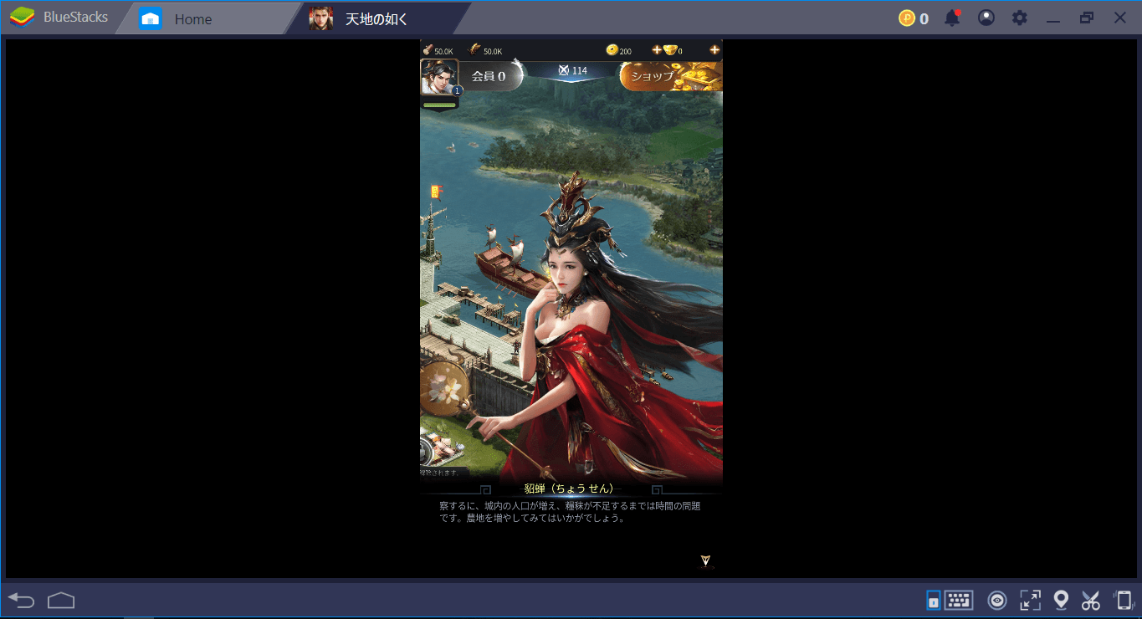This screenshot has height=619, width=1142.
Task: Open the 会員 0 membership button
Action: pos(489,76)
